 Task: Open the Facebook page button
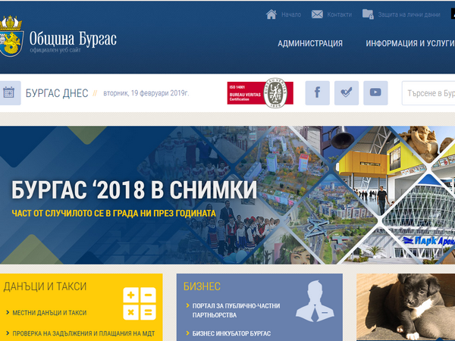(x=317, y=92)
